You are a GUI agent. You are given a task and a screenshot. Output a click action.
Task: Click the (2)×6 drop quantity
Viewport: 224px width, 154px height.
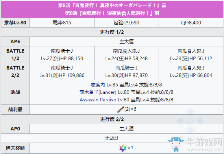tap(130, 109)
